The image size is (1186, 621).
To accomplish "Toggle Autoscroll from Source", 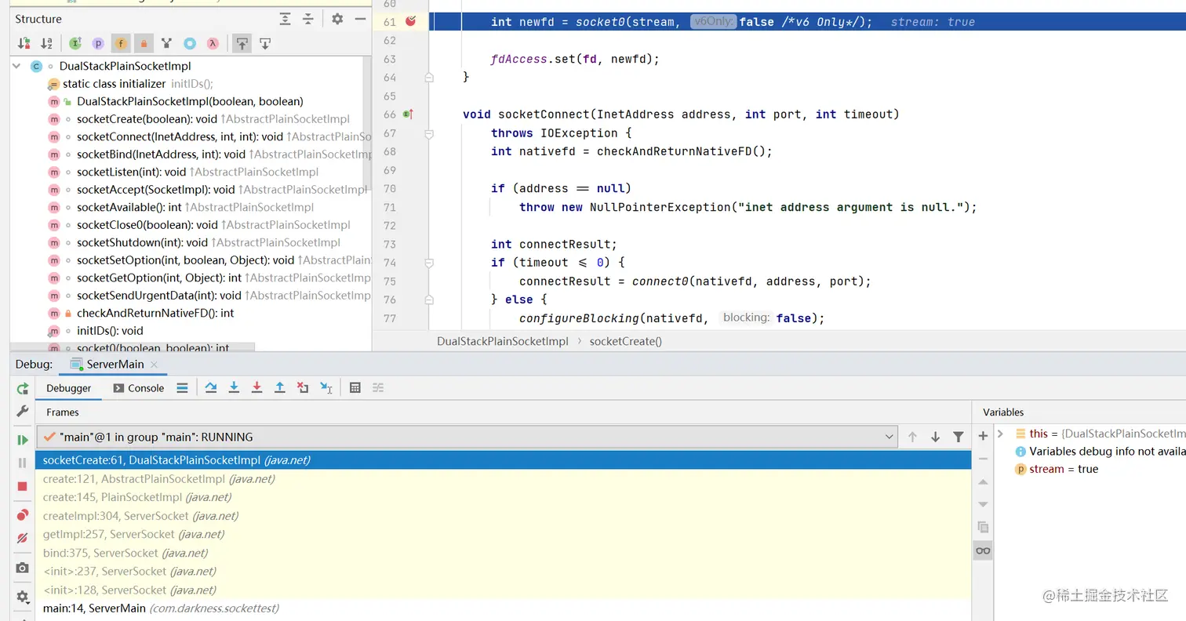I will (x=265, y=44).
